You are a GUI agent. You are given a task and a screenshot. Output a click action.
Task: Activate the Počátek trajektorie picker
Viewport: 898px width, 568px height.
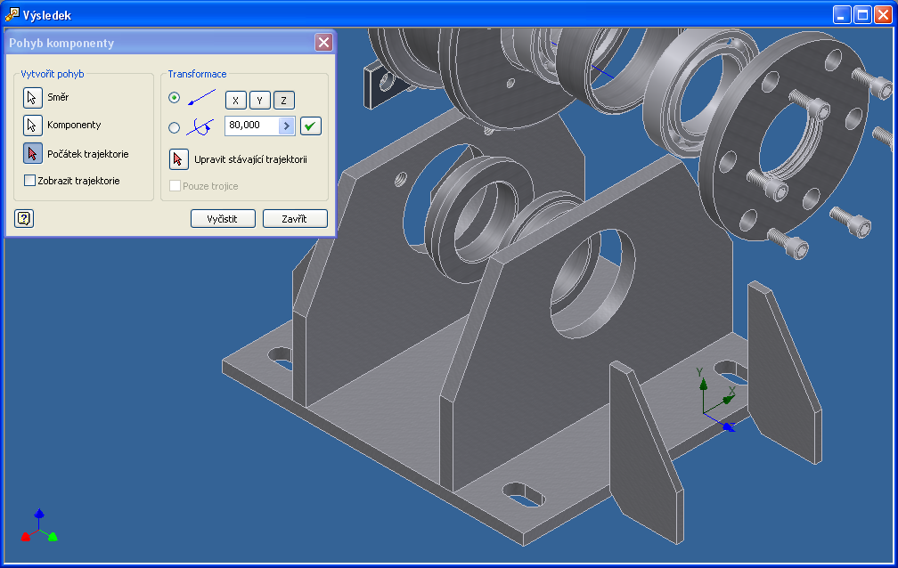click(33, 153)
